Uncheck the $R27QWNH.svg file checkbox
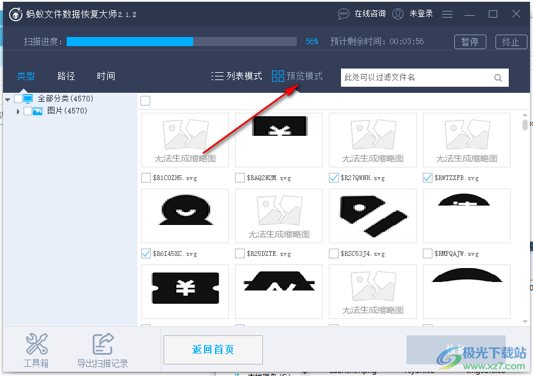 click(333, 178)
